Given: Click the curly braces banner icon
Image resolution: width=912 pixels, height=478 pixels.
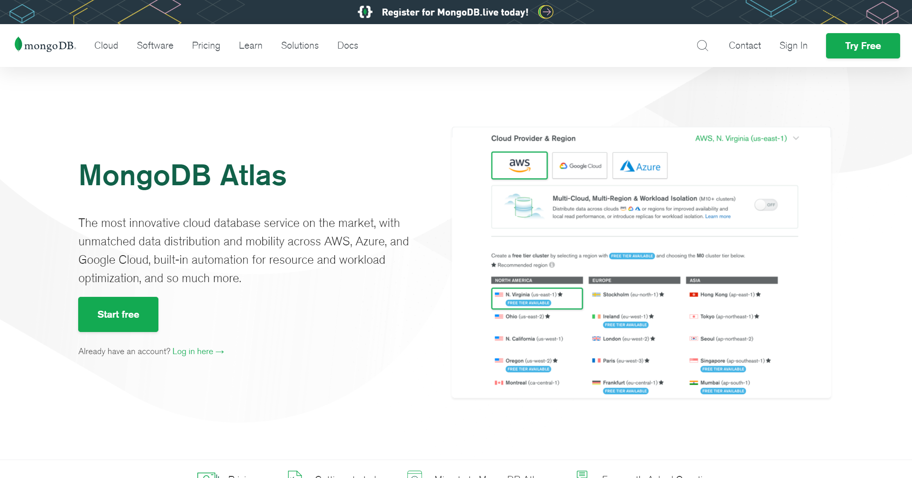Looking at the screenshot, I should click(x=365, y=12).
